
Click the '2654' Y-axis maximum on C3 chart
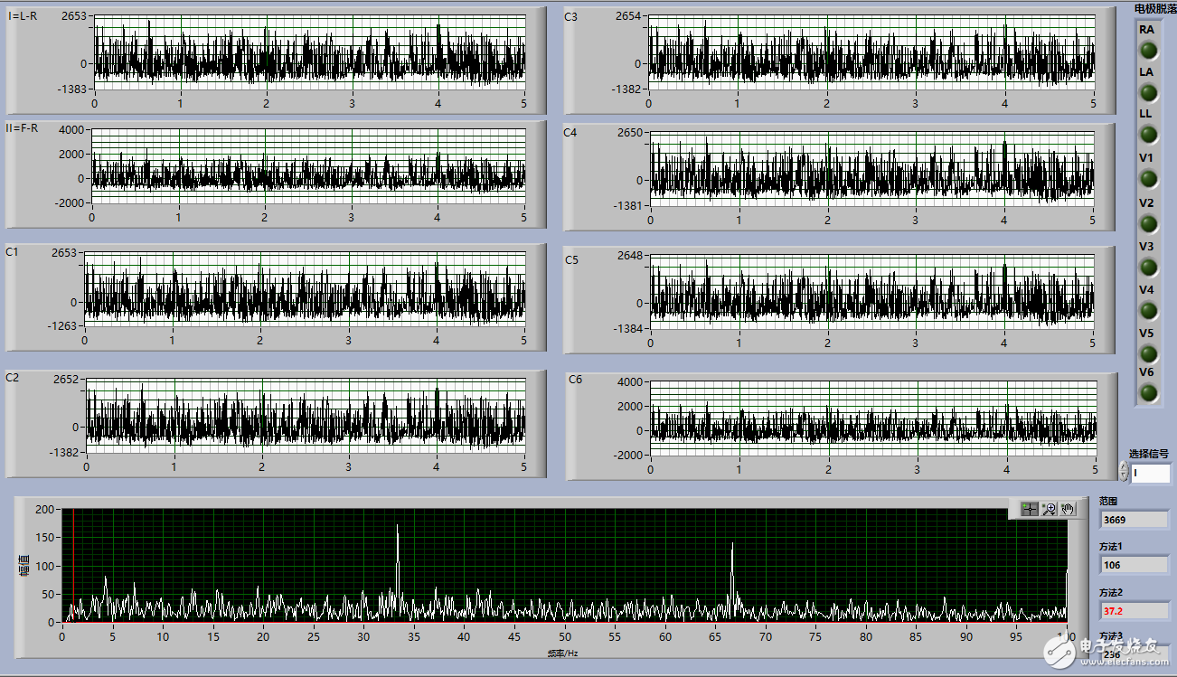pos(629,16)
